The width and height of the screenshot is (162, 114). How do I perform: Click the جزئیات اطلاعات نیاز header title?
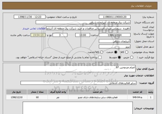tap(141, 6)
